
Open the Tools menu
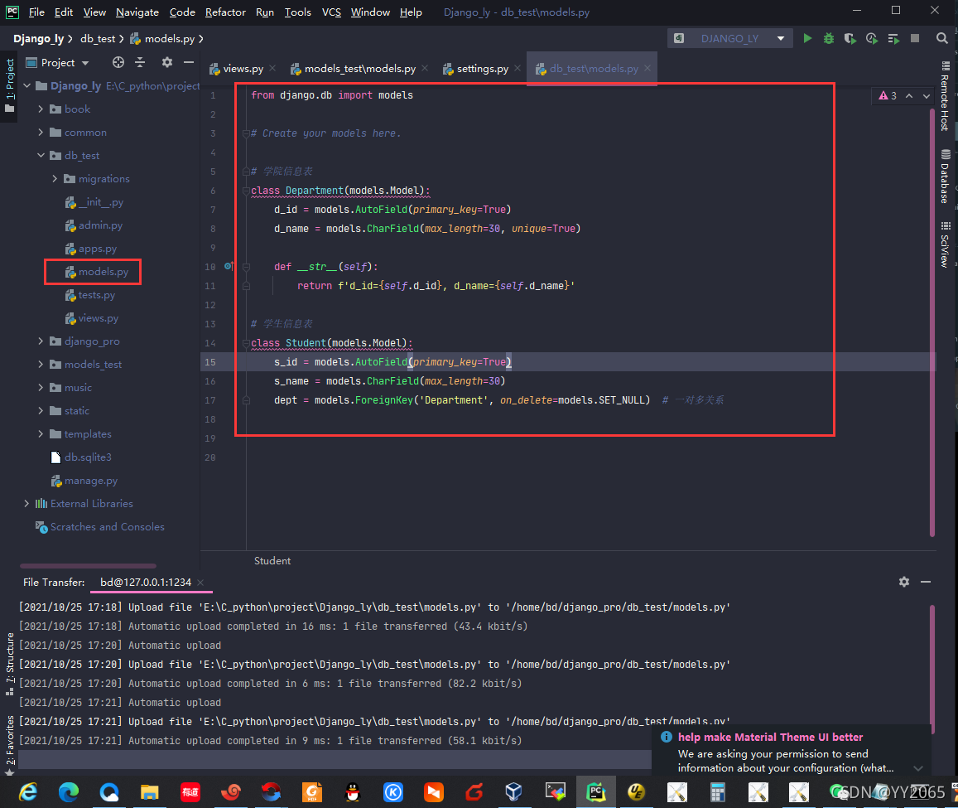pyautogui.click(x=297, y=12)
